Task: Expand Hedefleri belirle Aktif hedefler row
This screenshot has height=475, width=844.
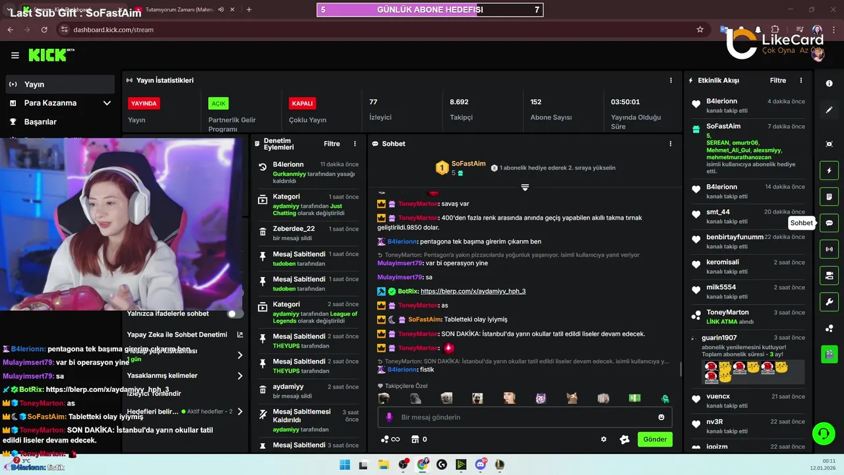Action: 239,412
